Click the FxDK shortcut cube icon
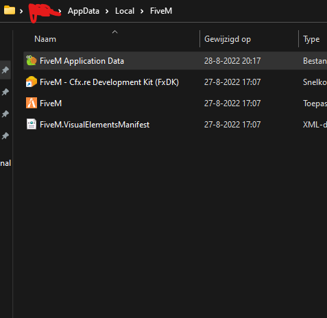The image size is (327, 318). 32,82
